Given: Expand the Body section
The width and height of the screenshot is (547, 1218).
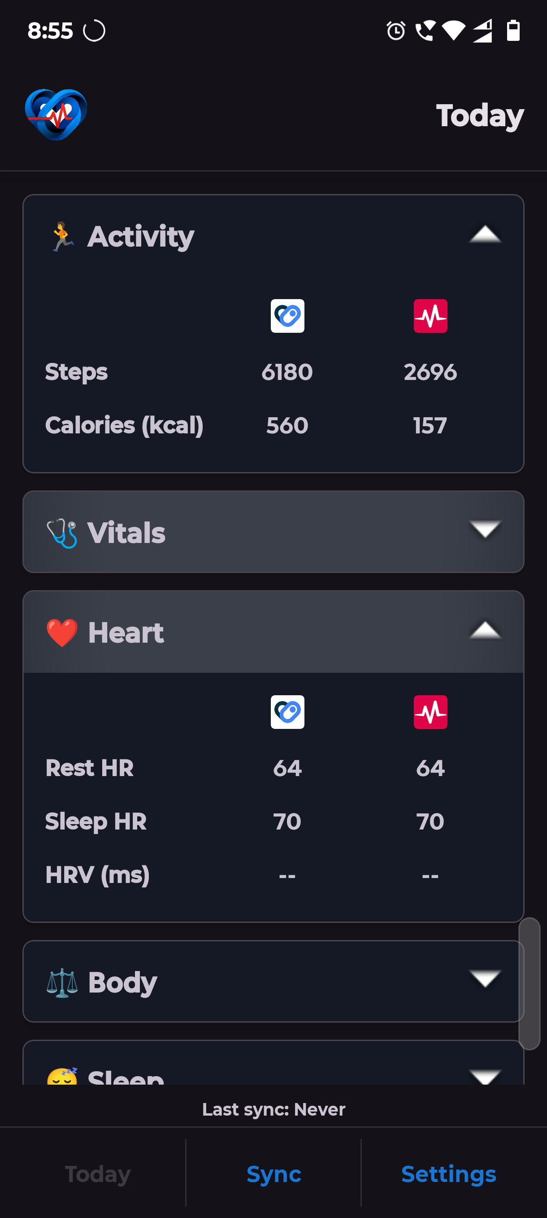Looking at the screenshot, I should coord(485,980).
